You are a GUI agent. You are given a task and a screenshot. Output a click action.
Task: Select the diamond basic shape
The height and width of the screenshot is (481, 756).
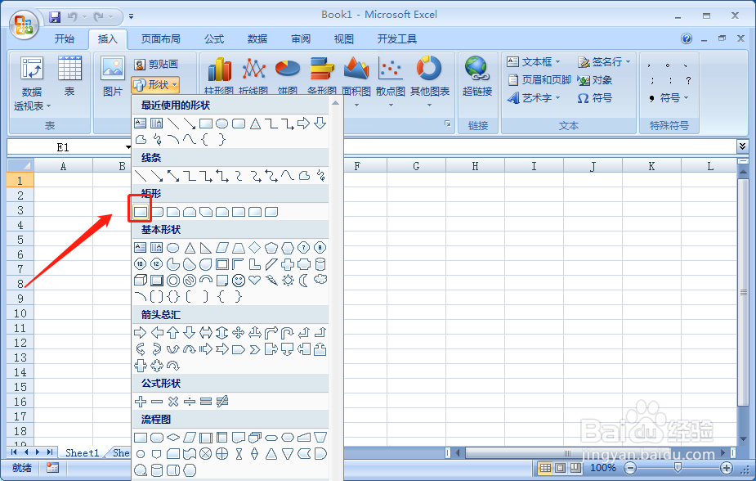pyautogui.click(x=254, y=248)
